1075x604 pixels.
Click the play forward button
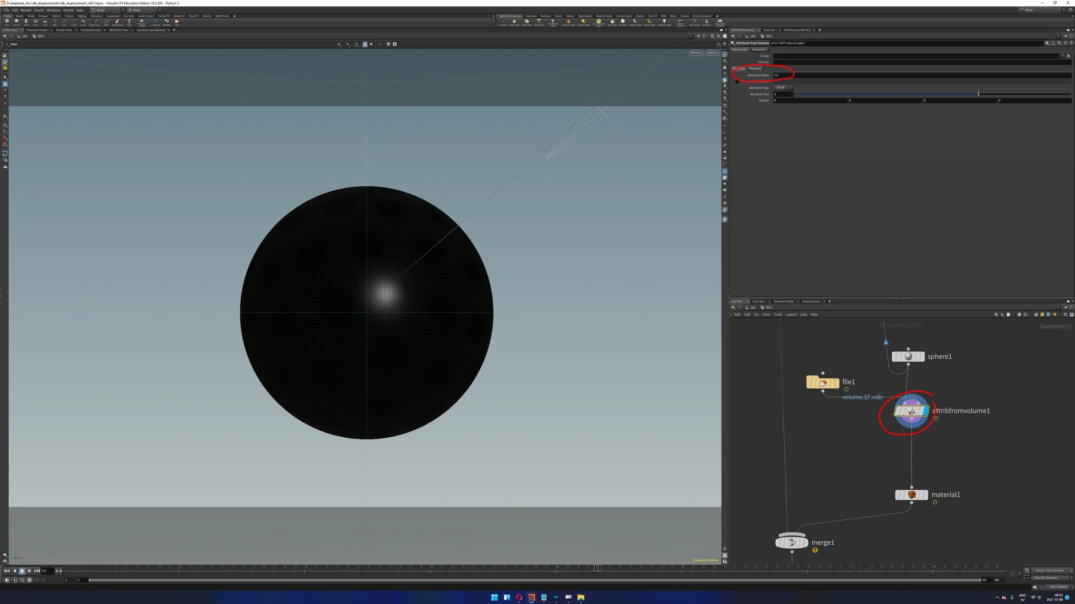pyautogui.click(x=29, y=571)
